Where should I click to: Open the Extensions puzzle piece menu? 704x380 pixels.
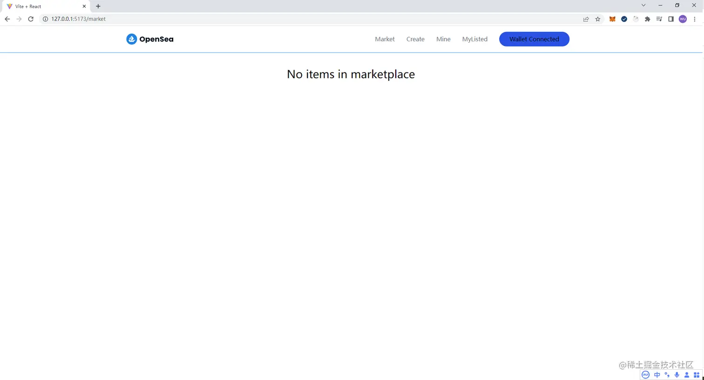coord(647,19)
